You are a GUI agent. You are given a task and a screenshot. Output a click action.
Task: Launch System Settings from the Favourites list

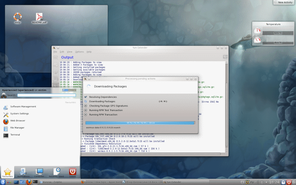19,113
